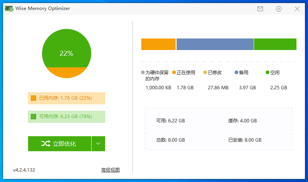Click the 备用 legend label
The width and height of the screenshot is (308, 182).
tap(244, 73)
